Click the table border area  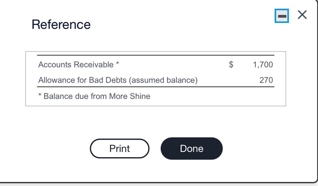click(x=155, y=52)
